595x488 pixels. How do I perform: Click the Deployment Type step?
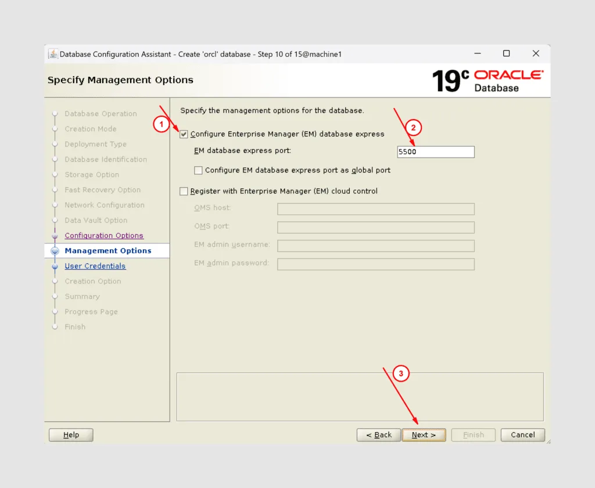[96, 144]
